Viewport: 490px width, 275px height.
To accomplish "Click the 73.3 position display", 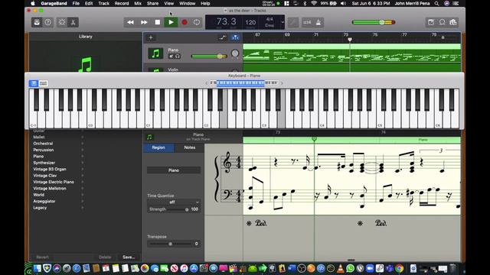I will point(227,21).
